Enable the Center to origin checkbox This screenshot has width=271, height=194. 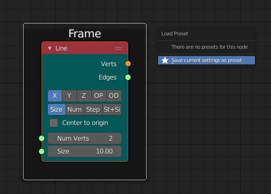[54, 123]
